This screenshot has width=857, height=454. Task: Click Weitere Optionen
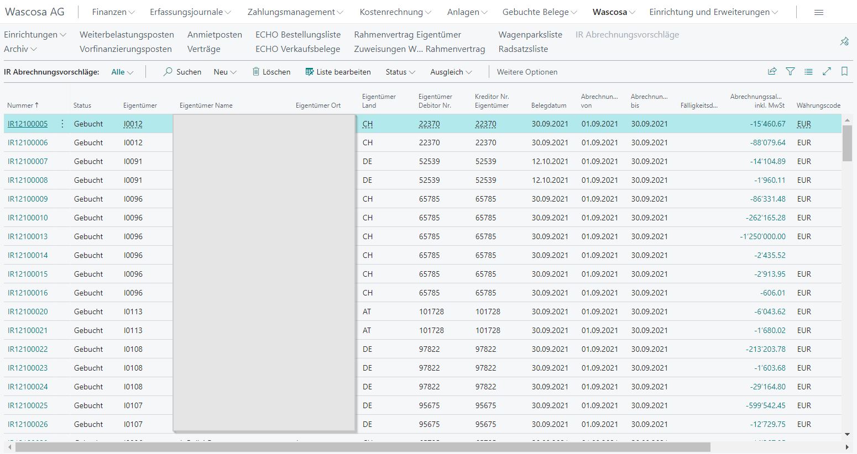(527, 72)
